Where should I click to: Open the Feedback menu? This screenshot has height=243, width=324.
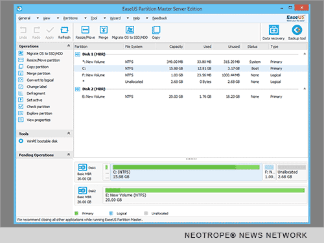point(159,18)
